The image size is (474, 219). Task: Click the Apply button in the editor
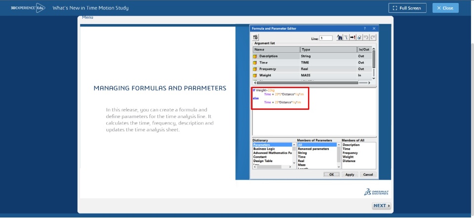[x=350, y=174]
